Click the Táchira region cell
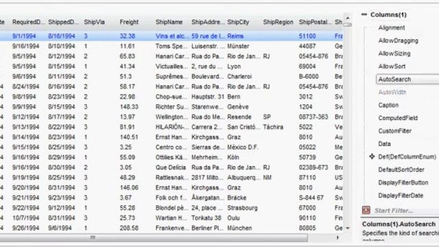The width and height of the screenshot is (439, 247). (273, 127)
